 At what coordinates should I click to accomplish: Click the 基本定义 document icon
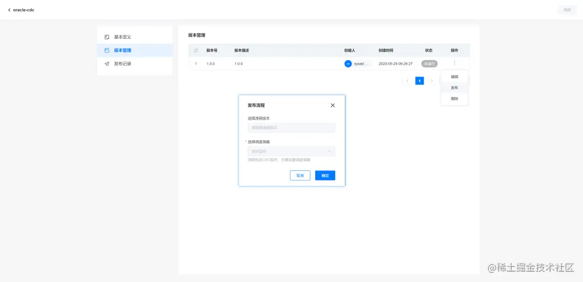[107, 37]
